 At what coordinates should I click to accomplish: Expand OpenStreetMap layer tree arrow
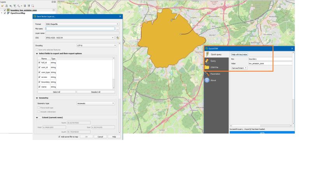pyautogui.click(x=2, y=13)
